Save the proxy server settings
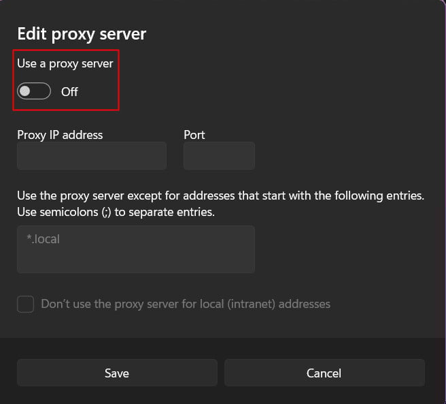446x404 pixels. click(x=117, y=373)
